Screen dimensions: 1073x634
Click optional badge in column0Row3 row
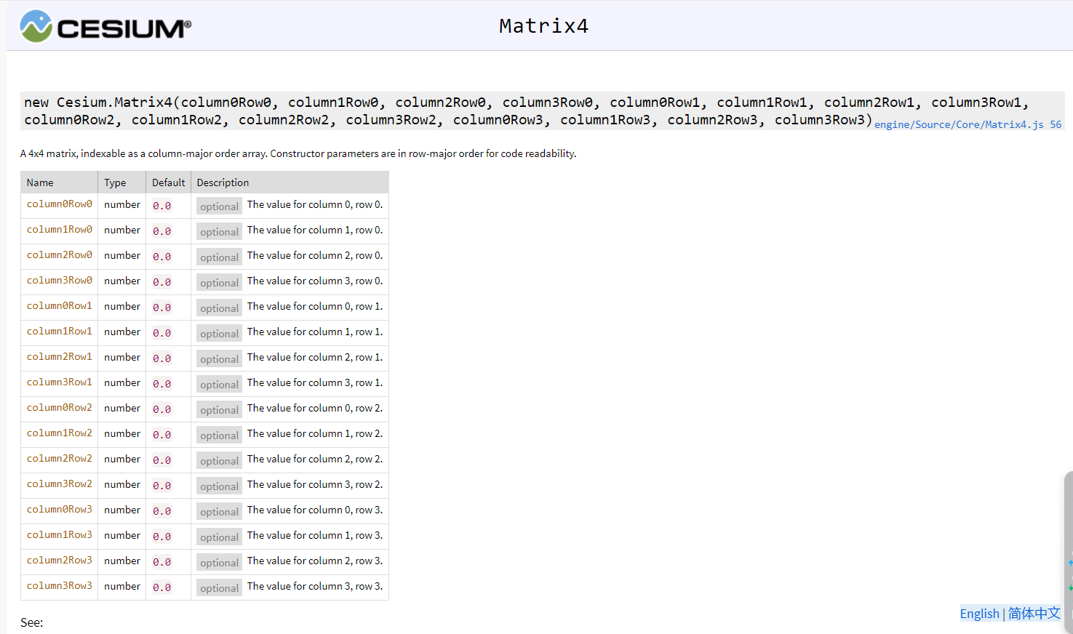point(219,512)
